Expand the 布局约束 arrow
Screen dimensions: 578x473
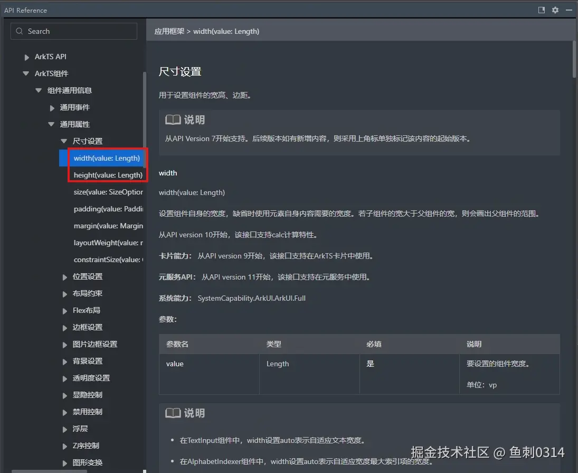(x=64, y=294)
